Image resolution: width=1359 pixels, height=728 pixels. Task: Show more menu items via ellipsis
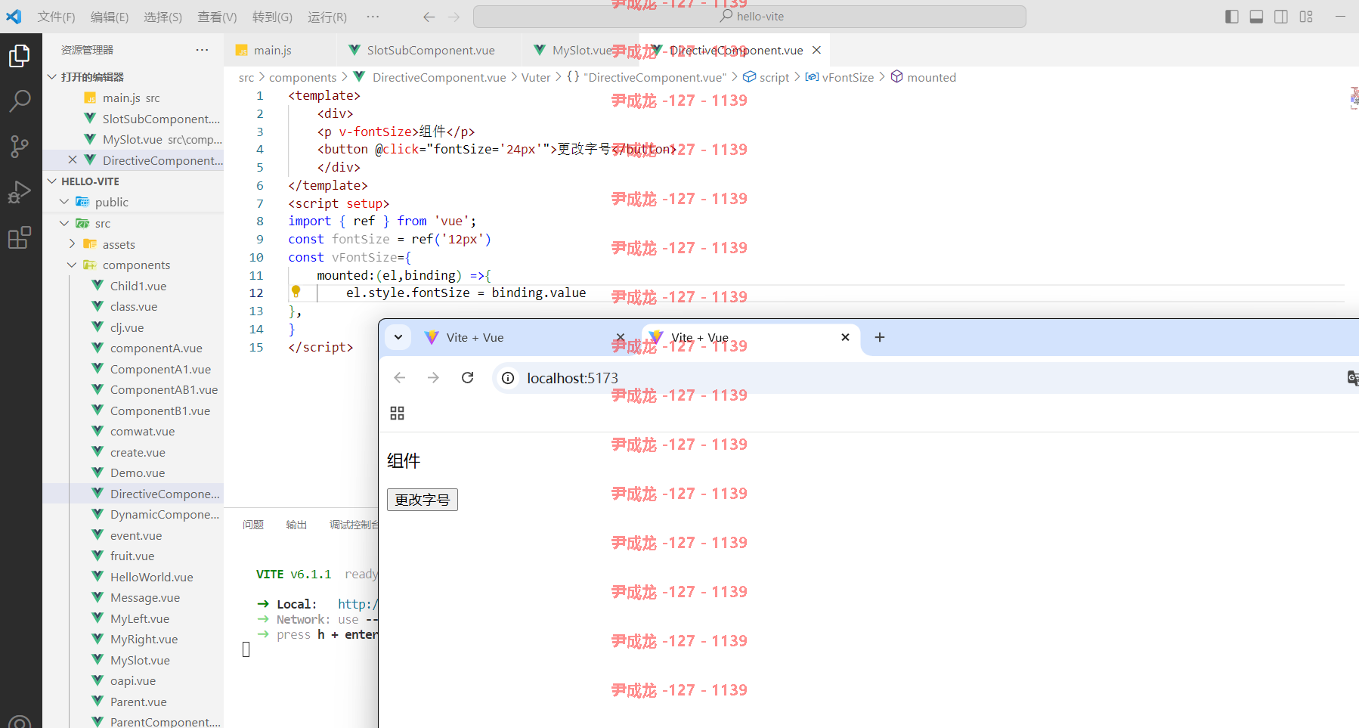373,17
